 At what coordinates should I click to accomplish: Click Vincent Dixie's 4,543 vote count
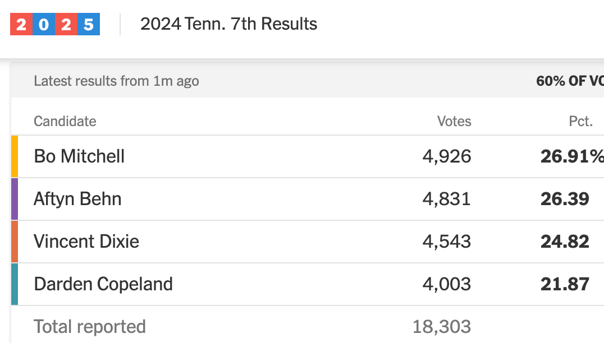click(x=447, y=242)
